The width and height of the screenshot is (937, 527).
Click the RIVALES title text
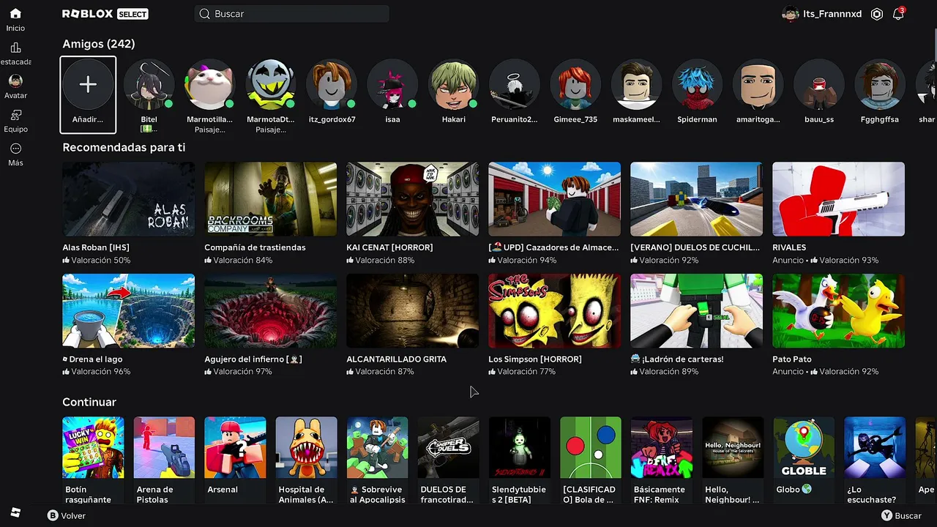coord(789,247)
